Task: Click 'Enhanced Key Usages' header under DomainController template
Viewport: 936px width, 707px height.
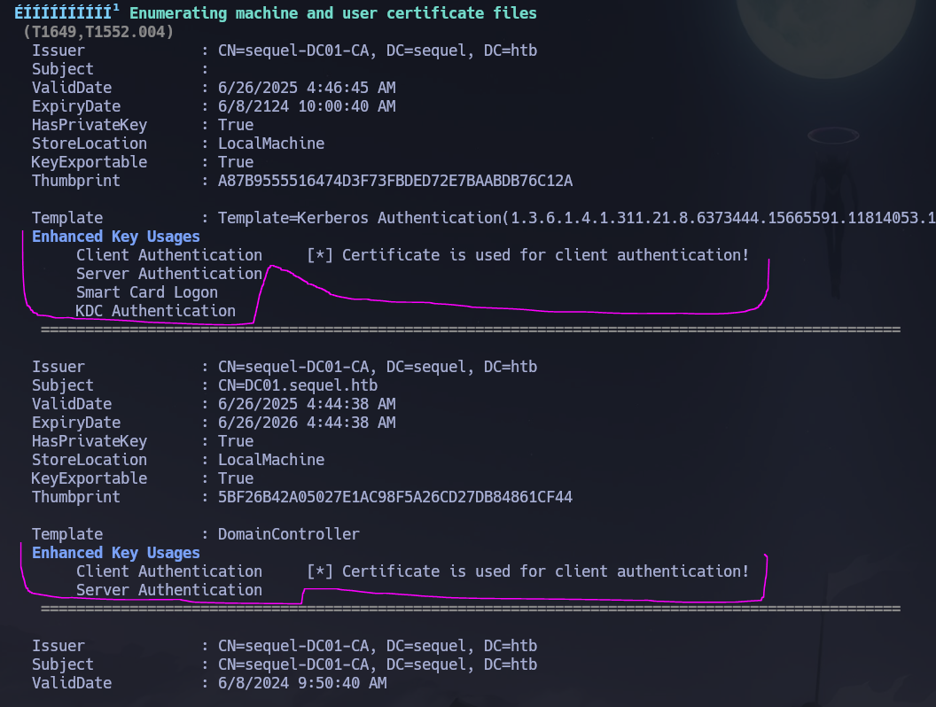Action: (116, 553)
